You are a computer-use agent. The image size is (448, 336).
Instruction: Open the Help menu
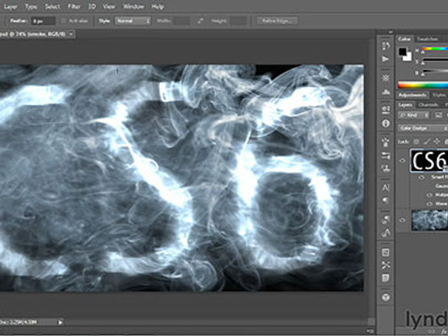[157, 6]
